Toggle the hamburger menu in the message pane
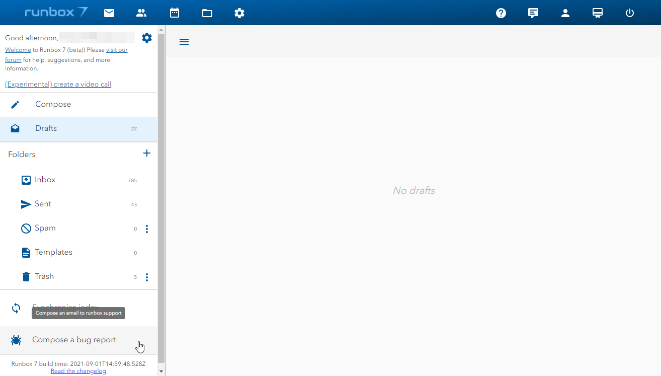Viewport: 661px width, 376px height. click(x=184, y=41)
